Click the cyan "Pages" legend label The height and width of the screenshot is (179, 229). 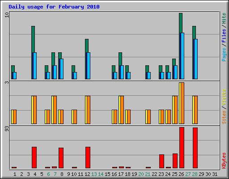[224, 55]
